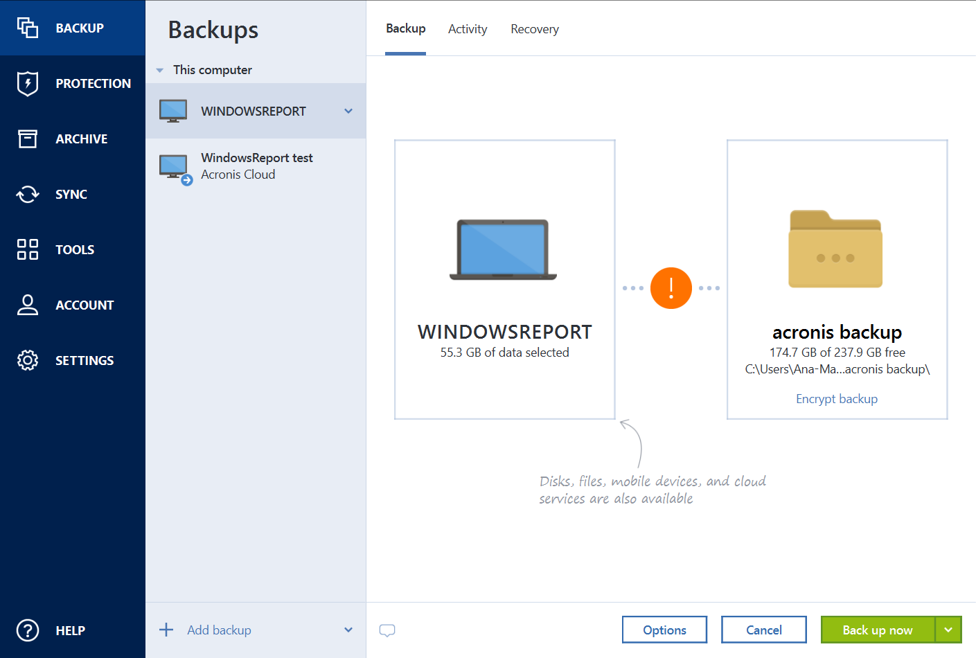Open the Backup section icon
The height and width of the screenshot is (658, 976).
click(28, 28)
